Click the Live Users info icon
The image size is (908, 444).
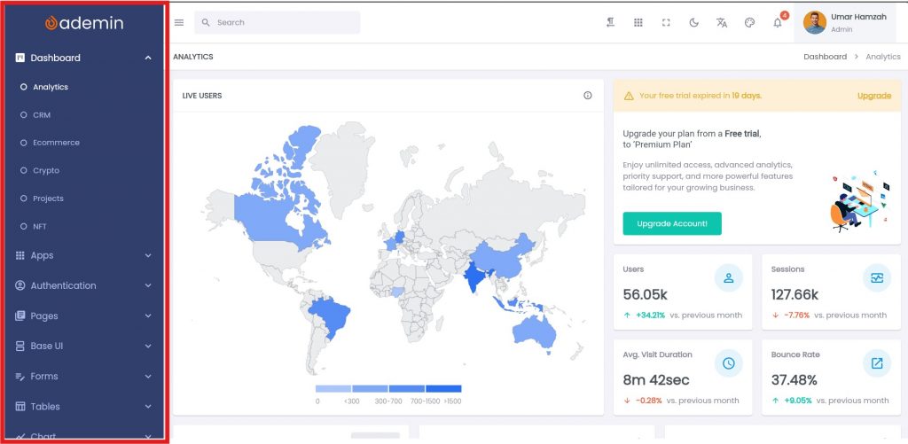pyautogui.click(x=587, y=96)
